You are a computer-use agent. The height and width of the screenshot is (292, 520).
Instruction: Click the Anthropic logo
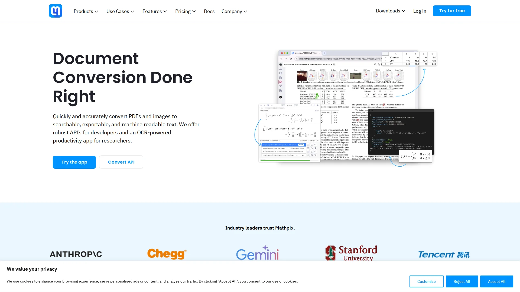tap(76, 254)
